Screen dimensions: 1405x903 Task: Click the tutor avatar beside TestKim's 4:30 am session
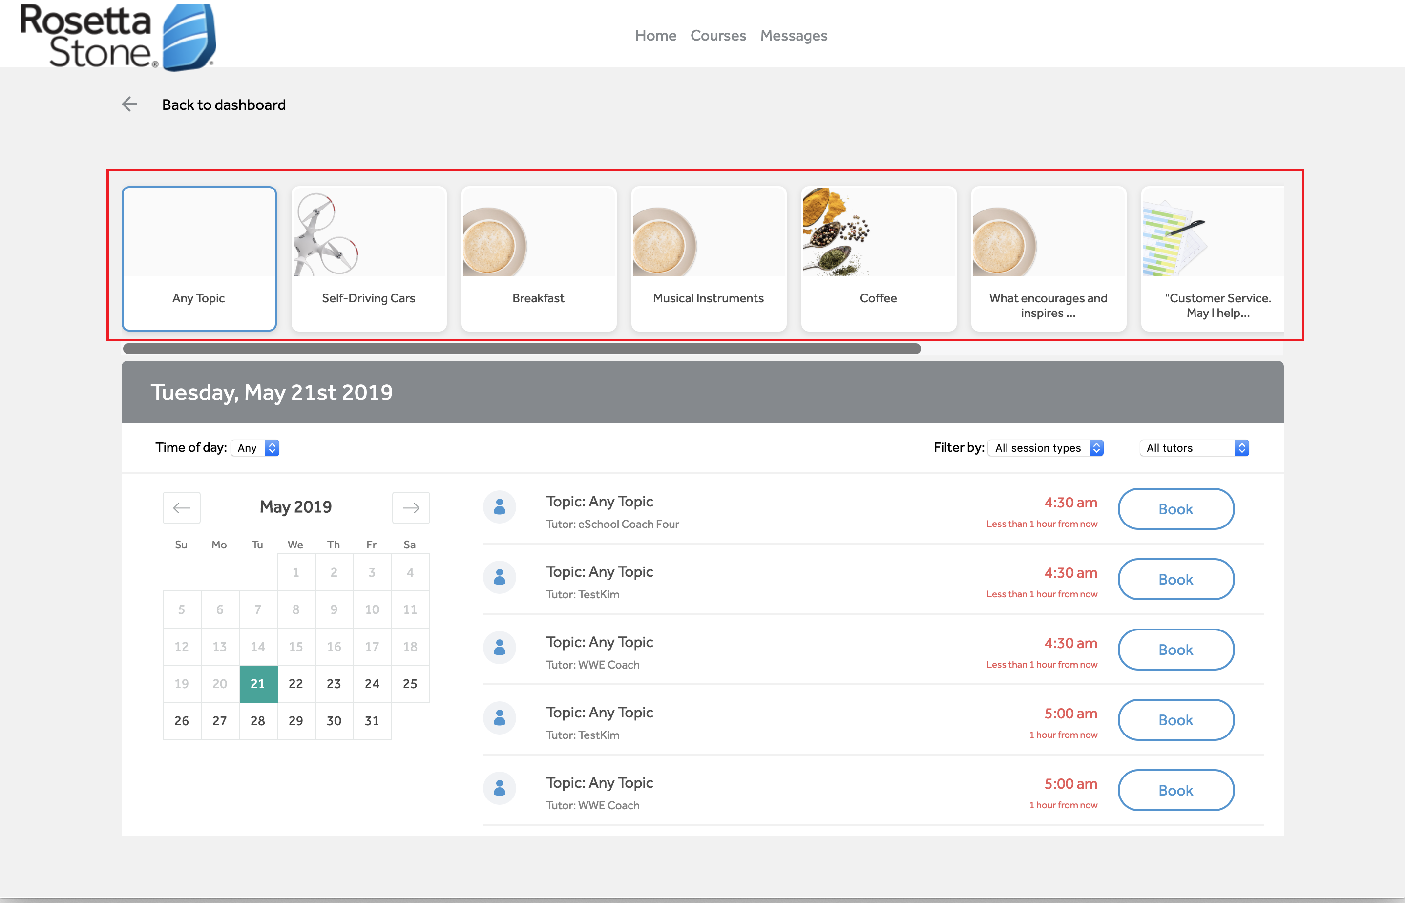[x=500, y=578]
